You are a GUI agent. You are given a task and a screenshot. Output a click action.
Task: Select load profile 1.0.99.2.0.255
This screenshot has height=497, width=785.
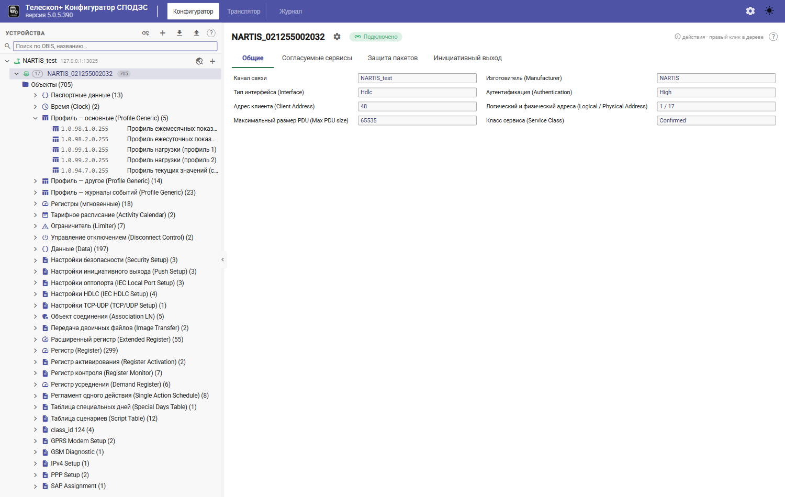tap(135, 160)
